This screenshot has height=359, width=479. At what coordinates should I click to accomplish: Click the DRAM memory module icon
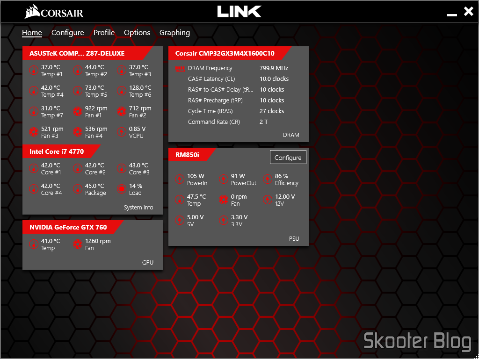(x=180, y=68)
